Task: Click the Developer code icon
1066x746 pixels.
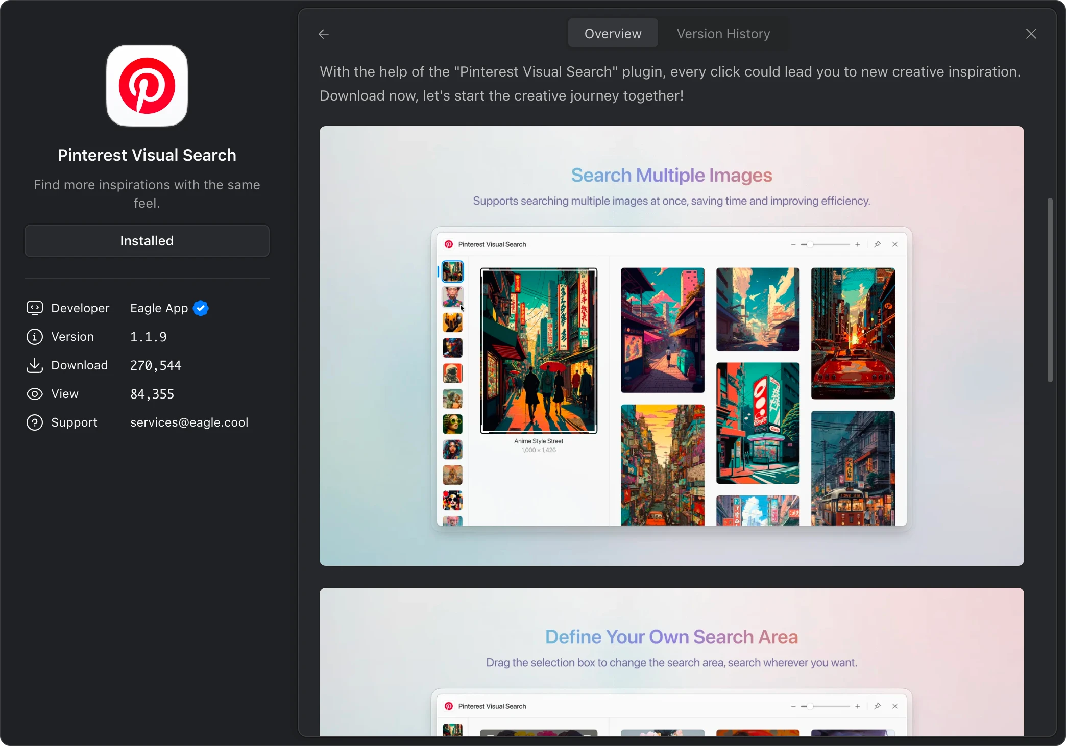Action: point(34,308)
